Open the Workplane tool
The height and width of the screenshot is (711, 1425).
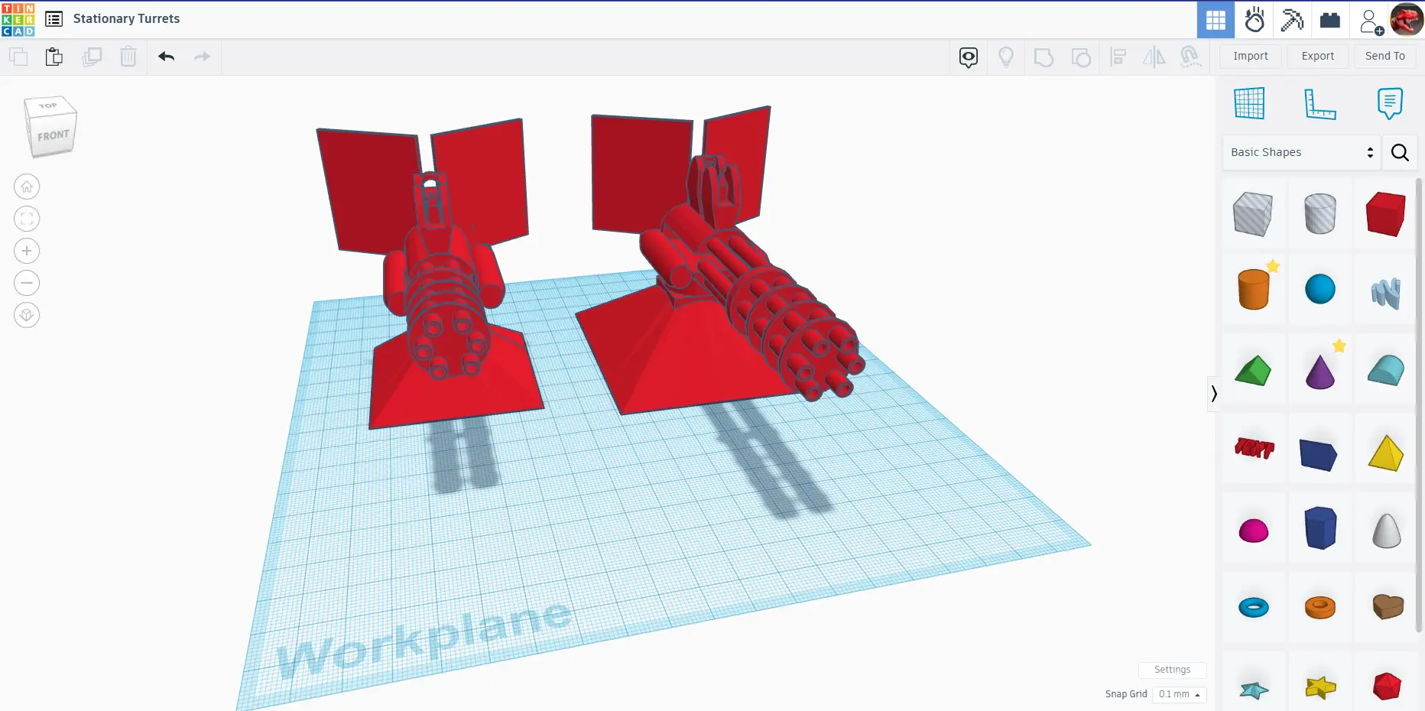click(1249, 103)
